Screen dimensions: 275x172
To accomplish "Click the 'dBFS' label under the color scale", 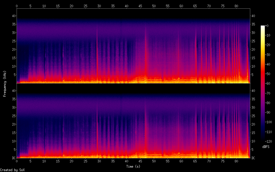I will (266, 147).
